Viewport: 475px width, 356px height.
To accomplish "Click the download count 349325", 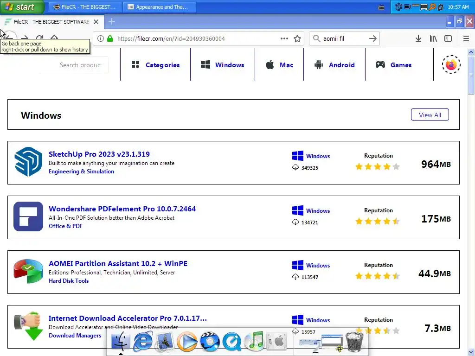I will coord(309,168).
